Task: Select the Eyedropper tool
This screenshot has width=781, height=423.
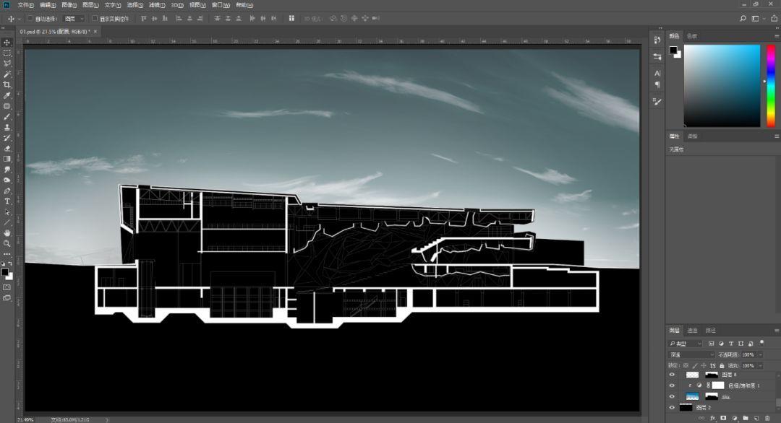Action: (7, 95)
